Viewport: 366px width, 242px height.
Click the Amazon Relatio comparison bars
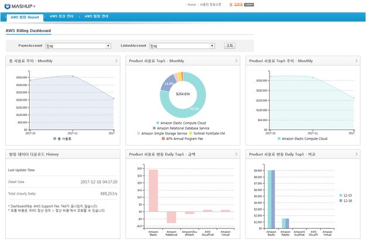(285, 223)
